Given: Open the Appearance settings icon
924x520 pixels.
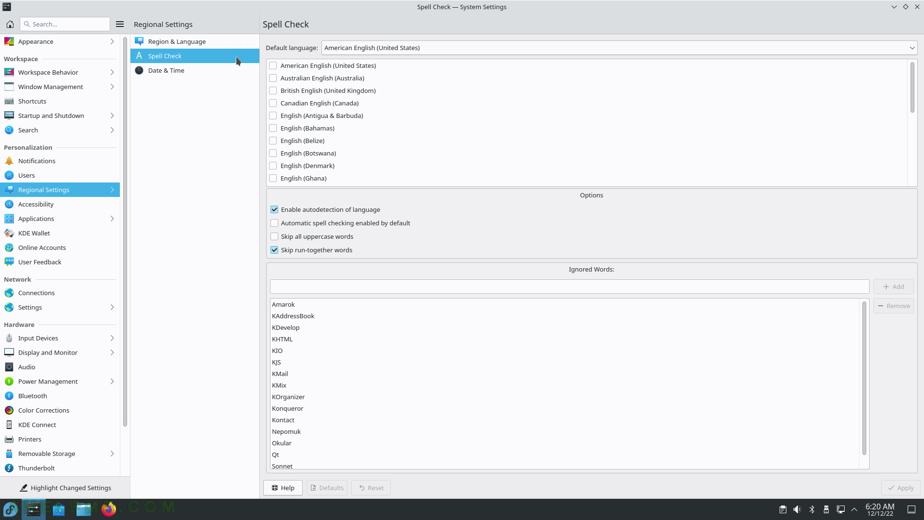Looking at the screenshot, I should pyautogui.click(x=9, y=41).
